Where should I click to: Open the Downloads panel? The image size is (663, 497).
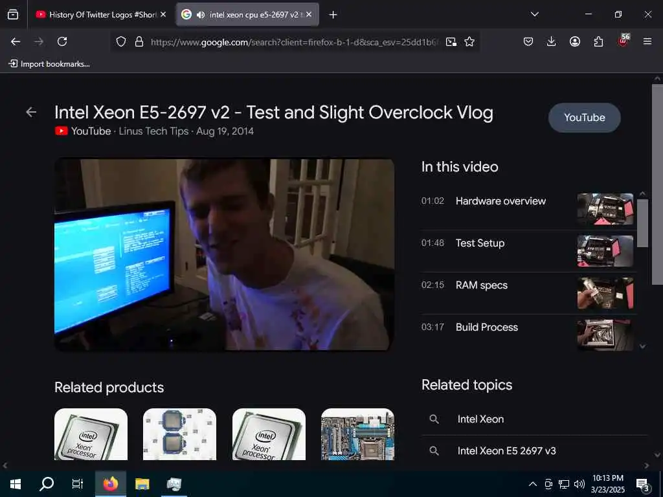[552, 41]
